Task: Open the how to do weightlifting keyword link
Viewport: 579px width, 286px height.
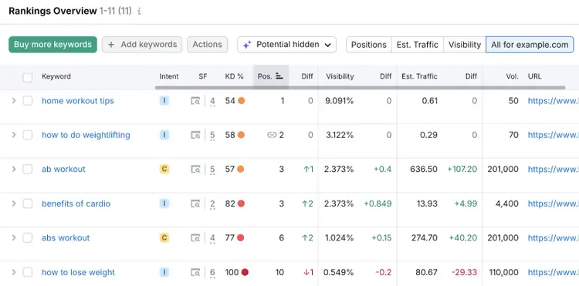Action: coord(86,135)
